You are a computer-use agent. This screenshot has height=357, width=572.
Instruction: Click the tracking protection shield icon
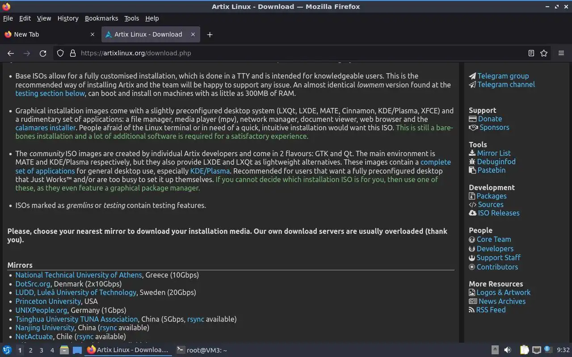60,53
